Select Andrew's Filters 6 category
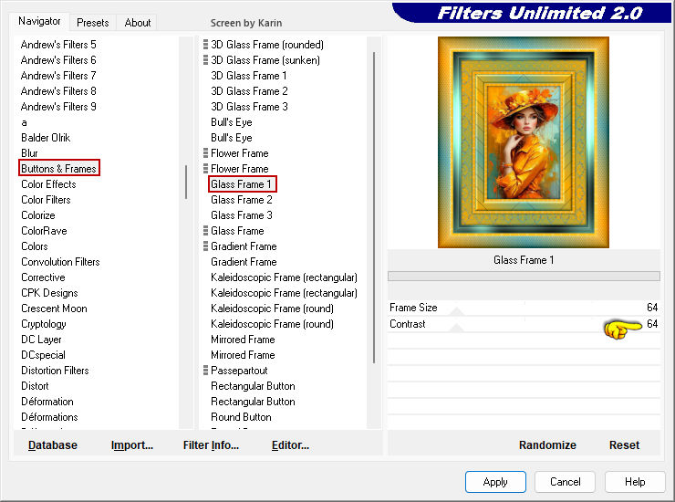Viewport: 675px width, 502px height. click(58, 60)
